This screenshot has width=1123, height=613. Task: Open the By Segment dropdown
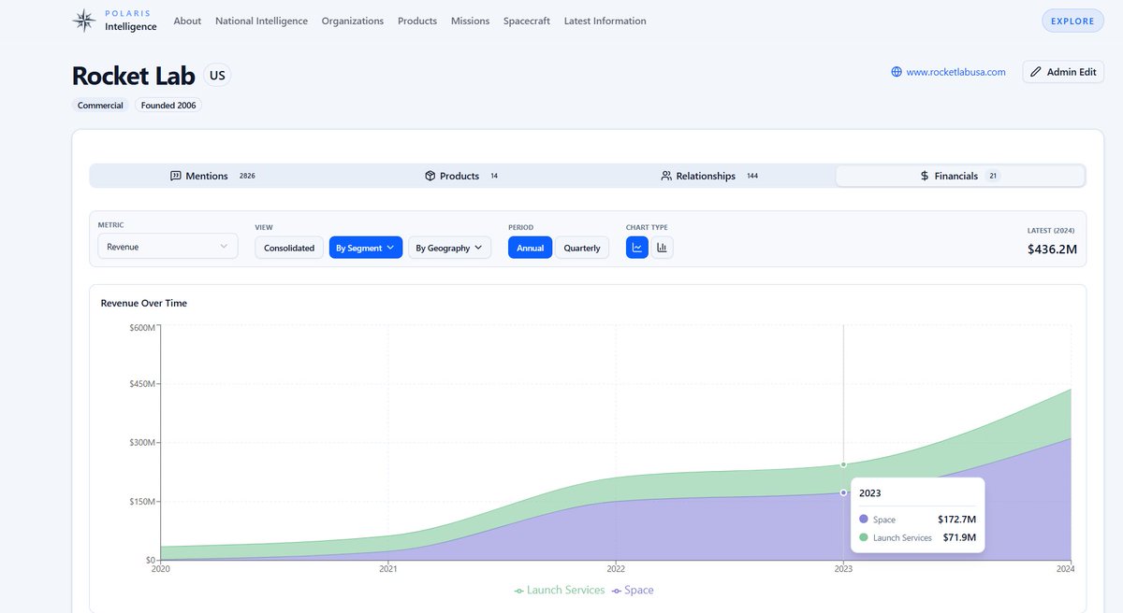pyautogui.click(x=366, y=248)
